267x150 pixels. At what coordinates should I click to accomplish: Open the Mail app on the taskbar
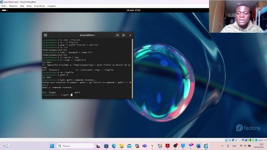tap(129, 146)
